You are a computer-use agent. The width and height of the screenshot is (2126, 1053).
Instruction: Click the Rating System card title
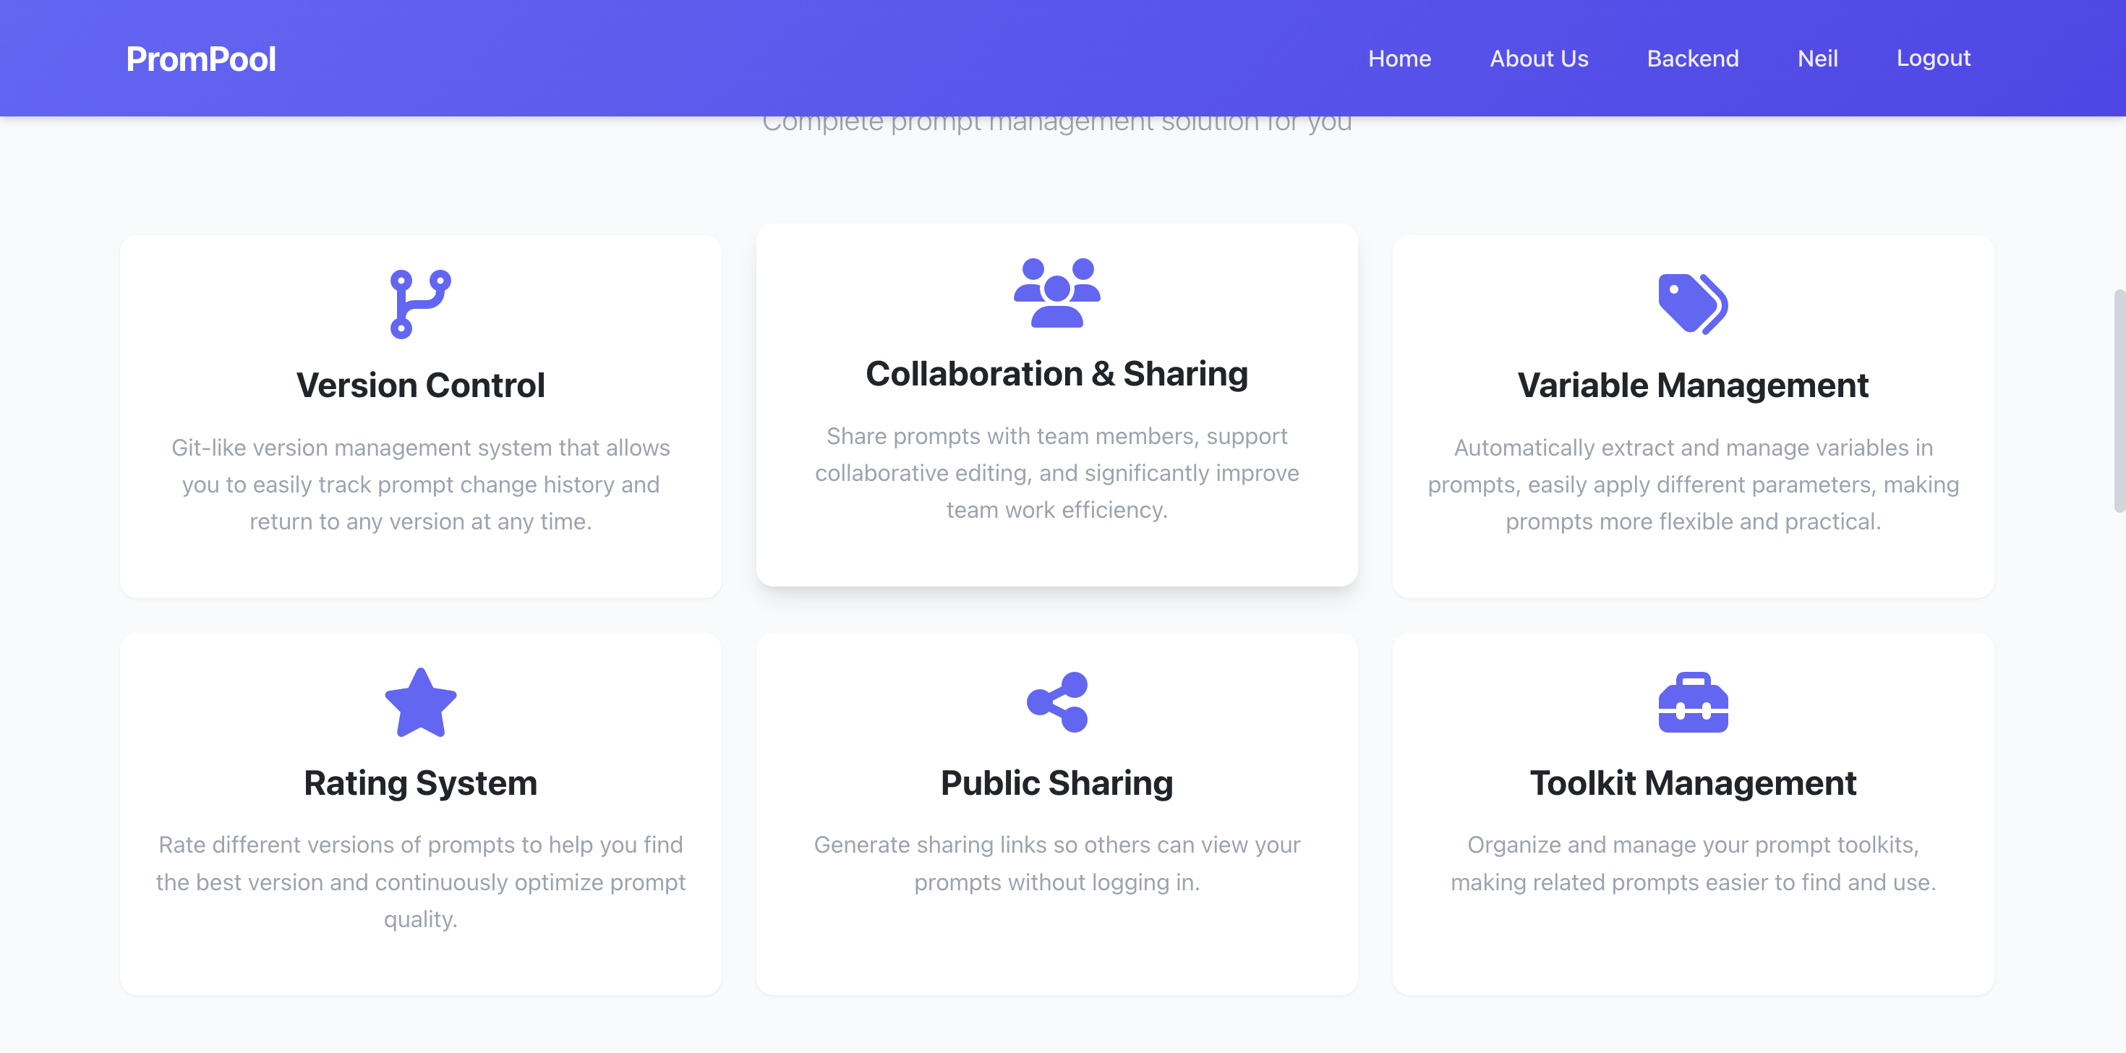420,783
